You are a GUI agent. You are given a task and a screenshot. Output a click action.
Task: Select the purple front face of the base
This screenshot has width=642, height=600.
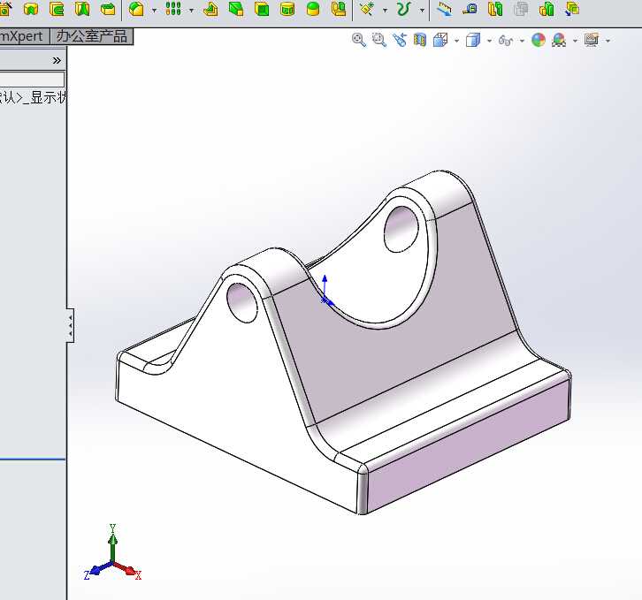click(x=468, y=446)
